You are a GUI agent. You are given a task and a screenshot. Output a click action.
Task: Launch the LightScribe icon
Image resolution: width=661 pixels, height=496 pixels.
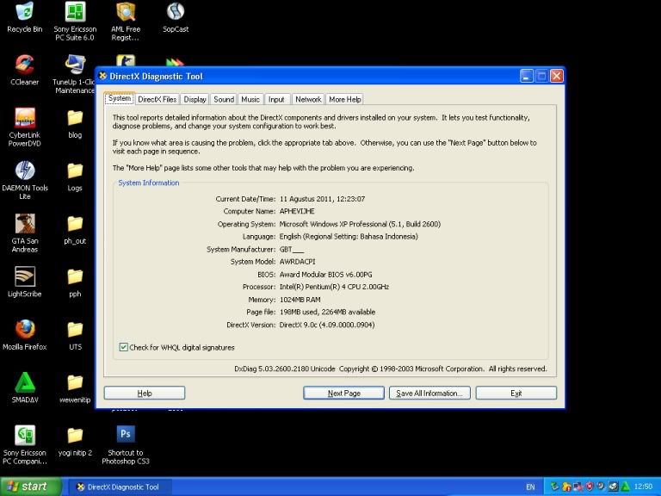click(x=24, y=282)
